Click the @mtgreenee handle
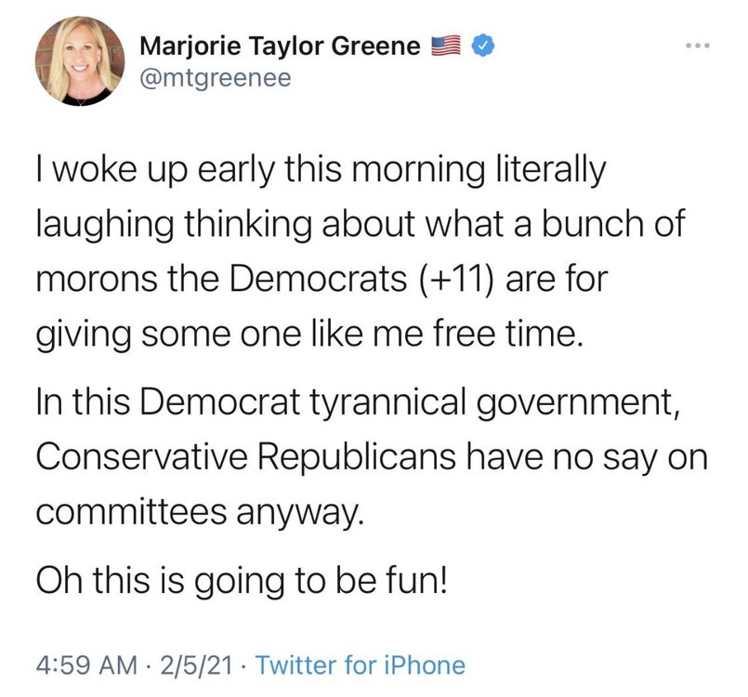The height and width of the screenshot is (697, 748). [x=215, y=78]
